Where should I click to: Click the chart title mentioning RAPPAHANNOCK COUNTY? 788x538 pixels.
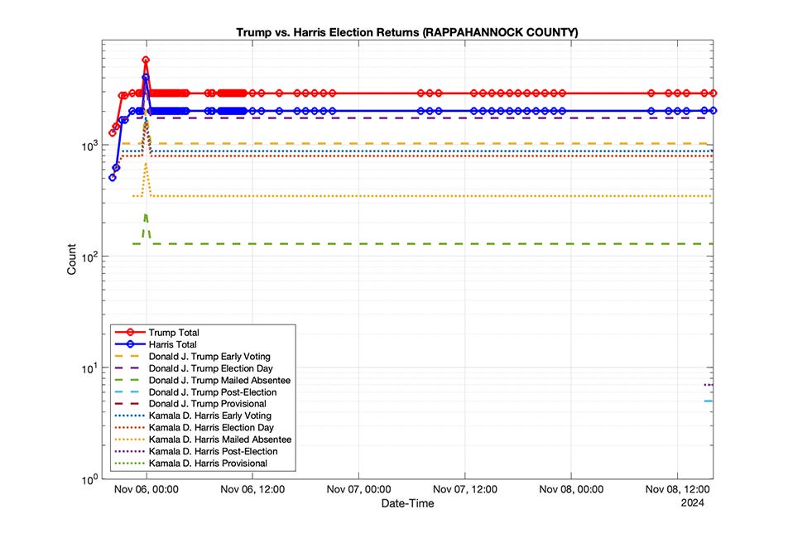[x=407, y=32]
